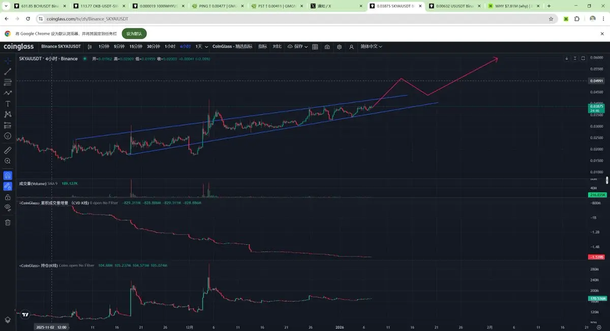Screen dimensions: 610x331
Task: Click the 设为默认 button
Action: pyautogui.click(x=134, y=34)
